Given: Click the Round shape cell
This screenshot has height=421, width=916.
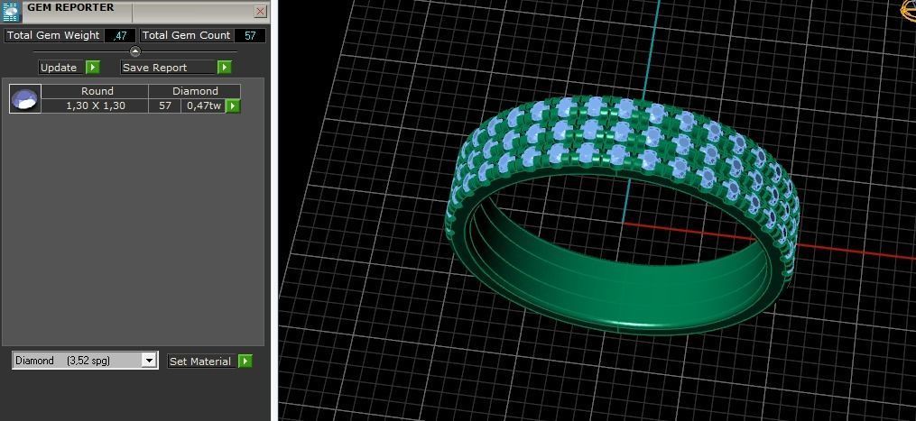Looking at the screenshot, I should click(x=97, y=91).
